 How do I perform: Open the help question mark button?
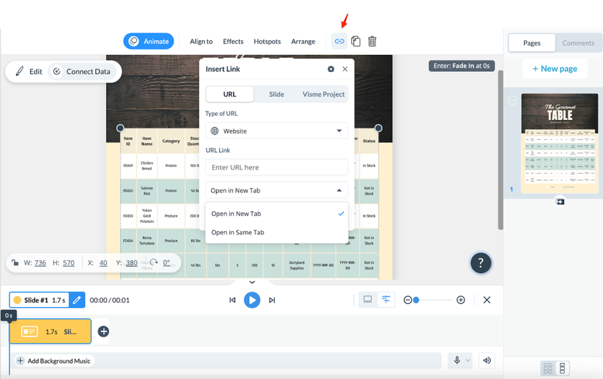(481, 263)
